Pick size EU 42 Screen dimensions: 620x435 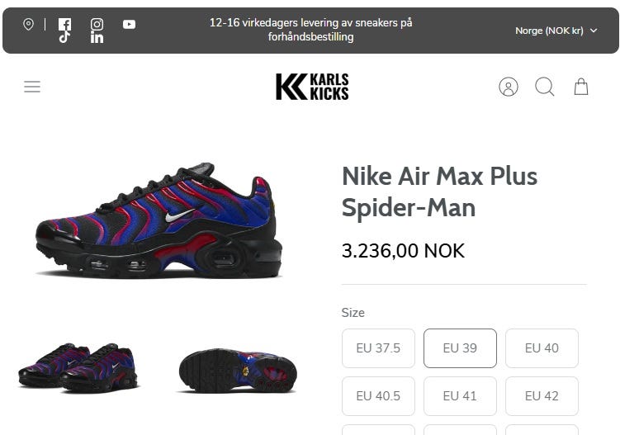(542, 396)
